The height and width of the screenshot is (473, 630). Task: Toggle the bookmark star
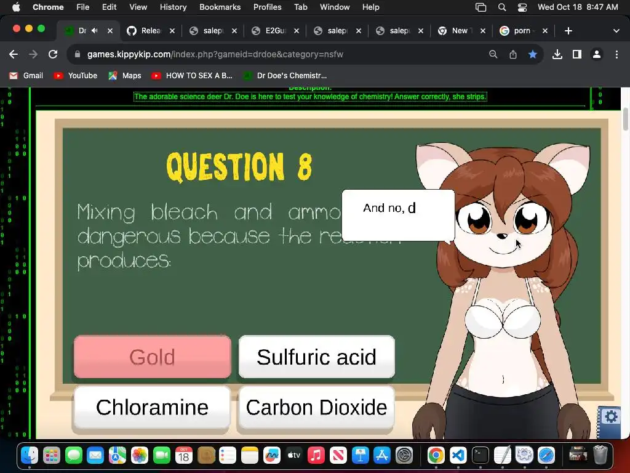click(x=533, y=54)
